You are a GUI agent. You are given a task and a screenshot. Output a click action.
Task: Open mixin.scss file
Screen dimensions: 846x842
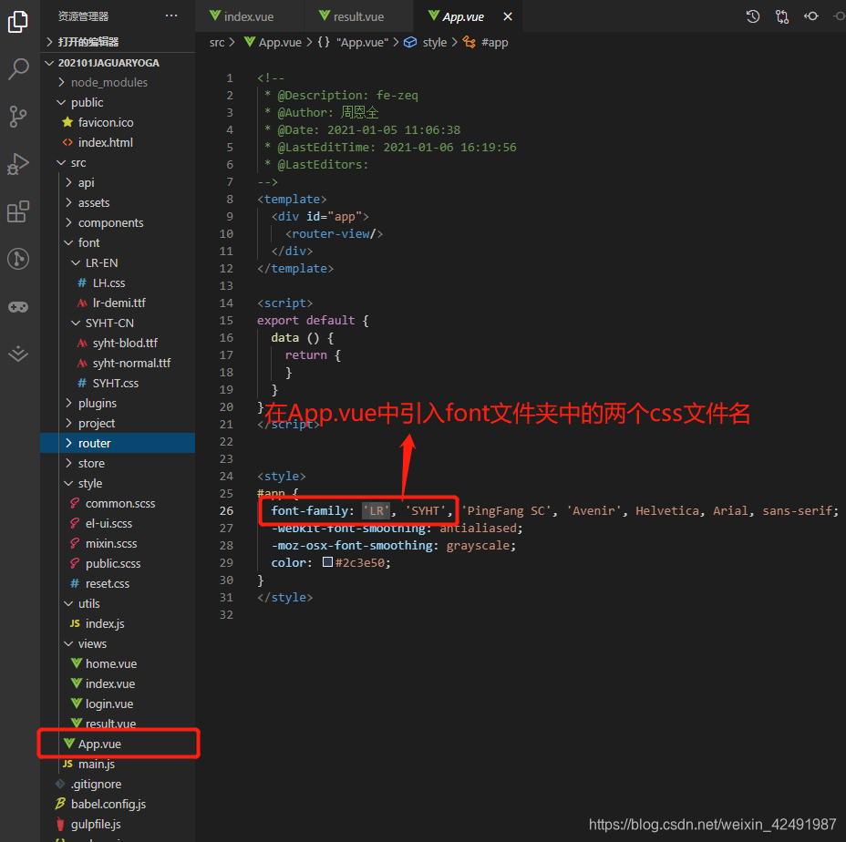[117, 543]
